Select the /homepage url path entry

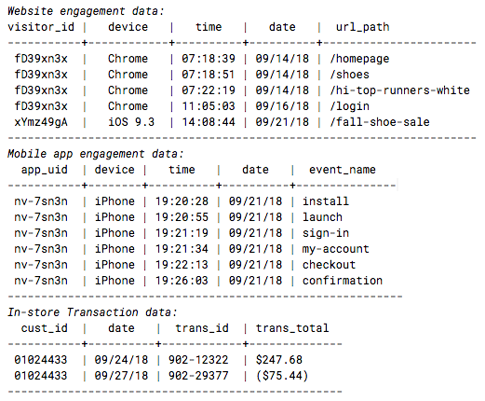pyautogui.click(x=359, y=59)
